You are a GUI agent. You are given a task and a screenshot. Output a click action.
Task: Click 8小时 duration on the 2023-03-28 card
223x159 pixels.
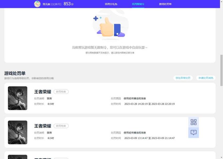coord(51,104)
